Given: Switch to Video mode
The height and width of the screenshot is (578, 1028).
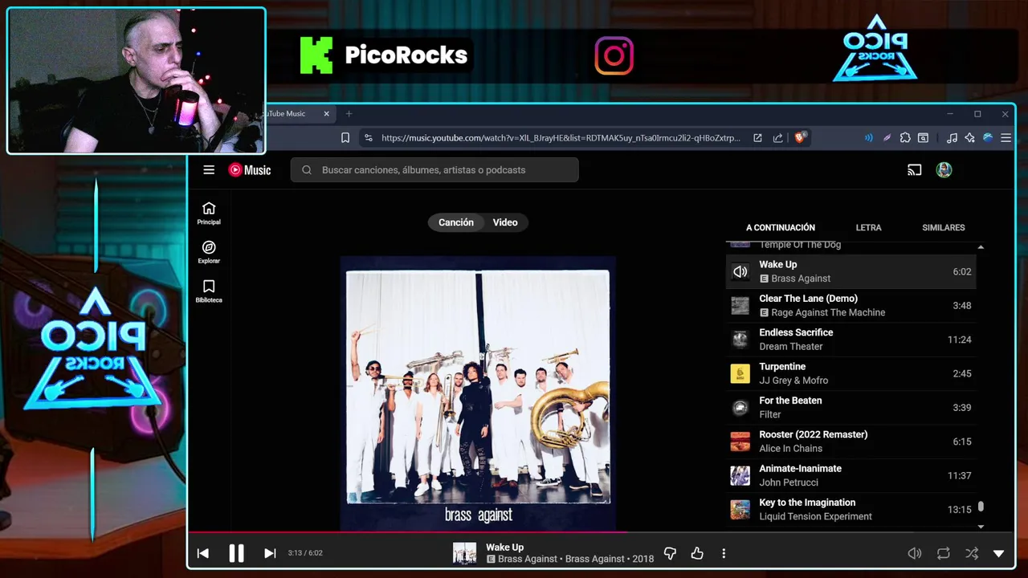Looking at the screenshot, I should pos(505,222).
